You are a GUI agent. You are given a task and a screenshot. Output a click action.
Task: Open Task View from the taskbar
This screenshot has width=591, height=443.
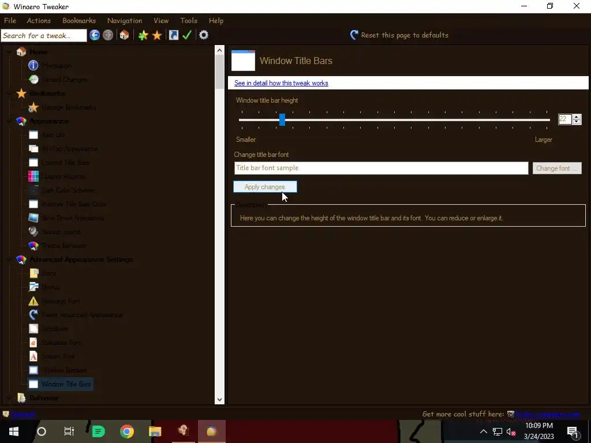coord(69,431)
